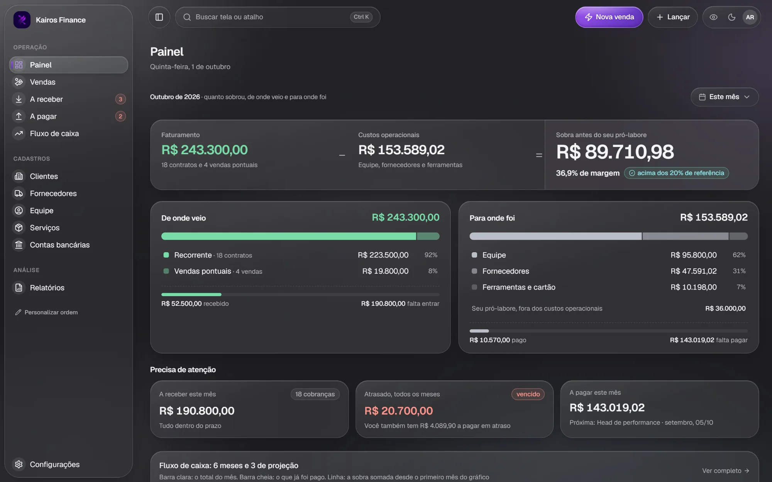Image resolution: width=772 pixels, height=482 pixels.
Task: Click the red badge 3 on A receber
Action: click(120, 99)
